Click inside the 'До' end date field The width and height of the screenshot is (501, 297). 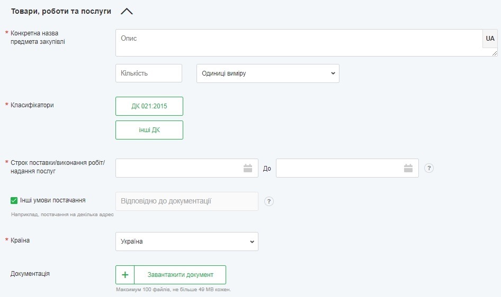[339, 168]
